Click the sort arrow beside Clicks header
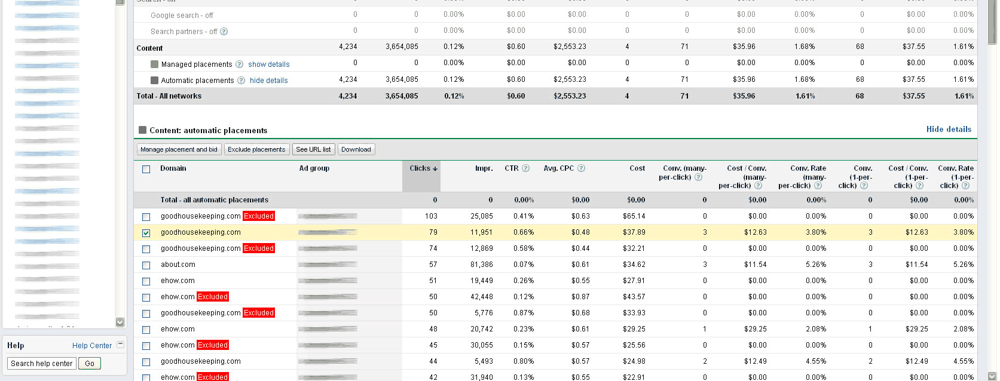1000x381 pixels. (435, 169)
